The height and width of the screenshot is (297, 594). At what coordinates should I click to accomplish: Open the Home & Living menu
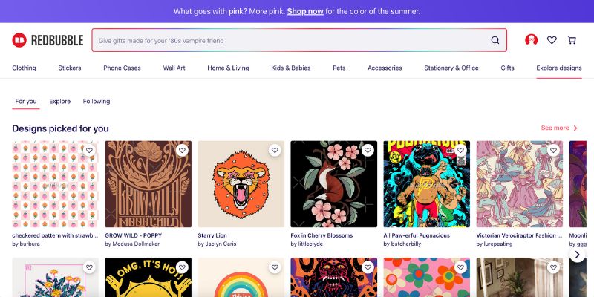click(228, 68)
